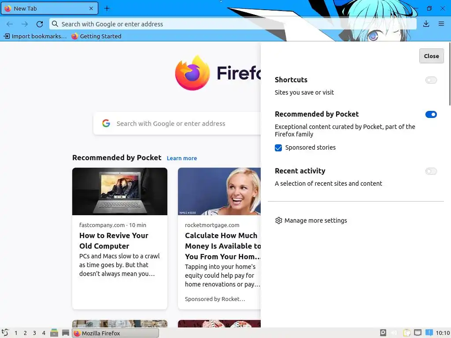Screen dimensions: 451x338
Task: Open Manage more settings
Action: pos(311,220)
